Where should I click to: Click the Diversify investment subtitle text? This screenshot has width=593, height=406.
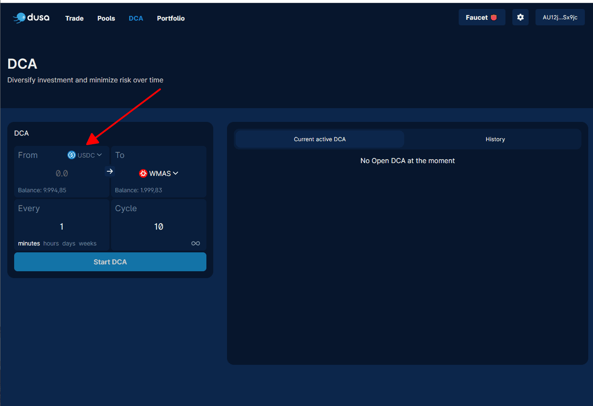[85, 80]
